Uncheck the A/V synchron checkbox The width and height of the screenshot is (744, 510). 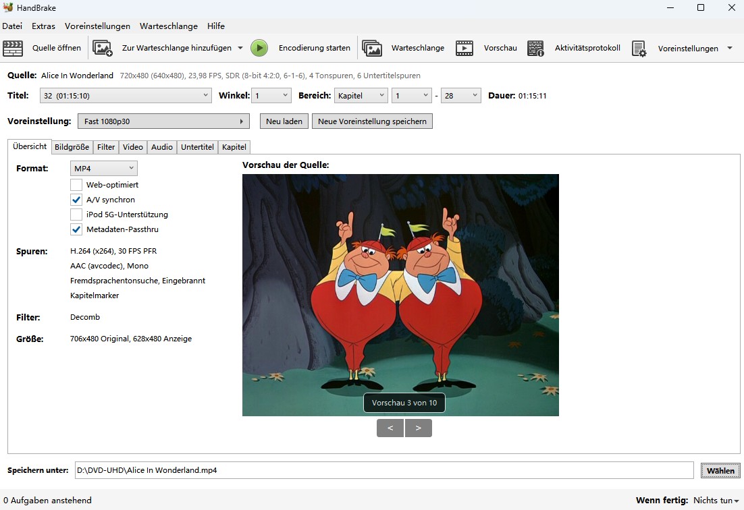76,200
